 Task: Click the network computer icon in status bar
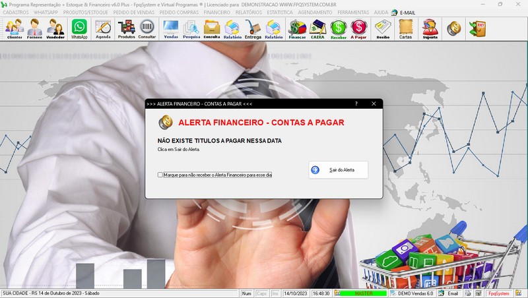coord(478,293)
